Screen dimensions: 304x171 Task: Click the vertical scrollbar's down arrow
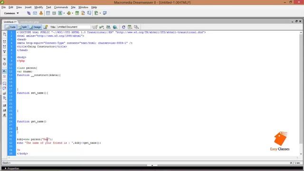[301, 154]
